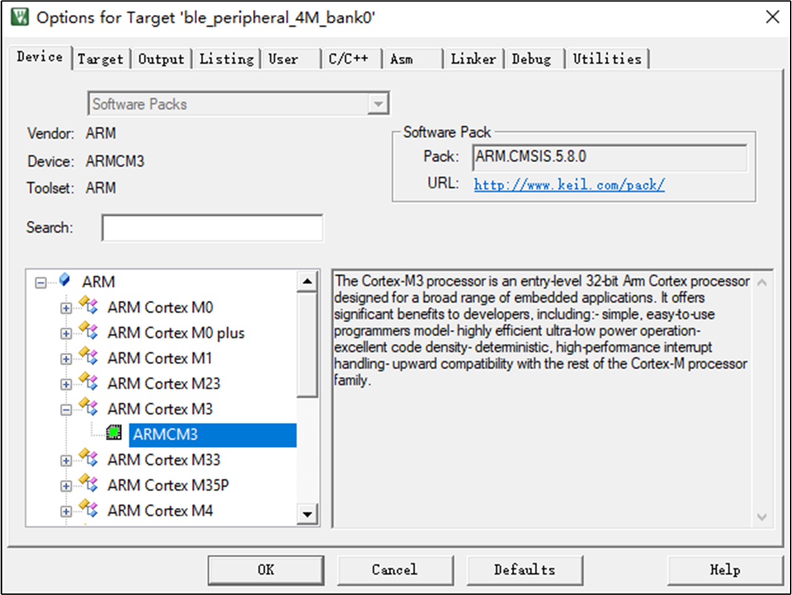Switch to the Output tab

point(161,59)
